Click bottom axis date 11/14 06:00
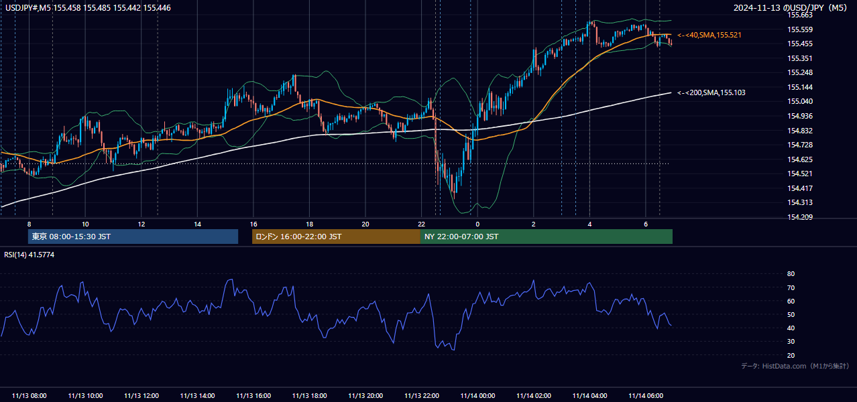The width and height of the screenshot is (857, 402). [646, 396]
